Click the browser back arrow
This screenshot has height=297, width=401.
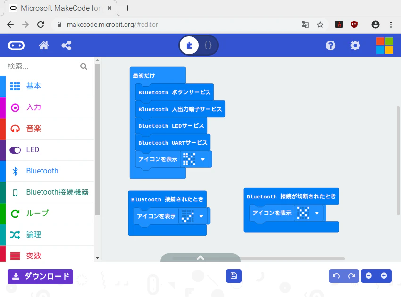[10, 25]
